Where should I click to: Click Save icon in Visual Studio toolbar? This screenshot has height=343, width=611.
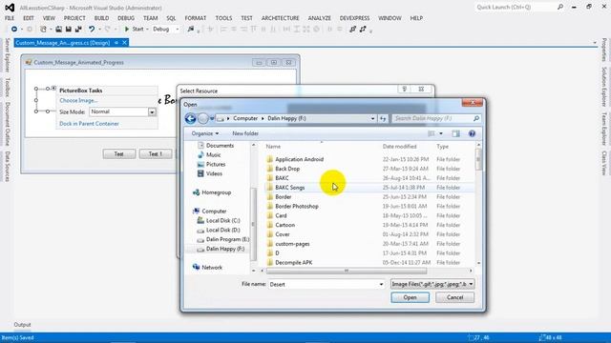68,30
